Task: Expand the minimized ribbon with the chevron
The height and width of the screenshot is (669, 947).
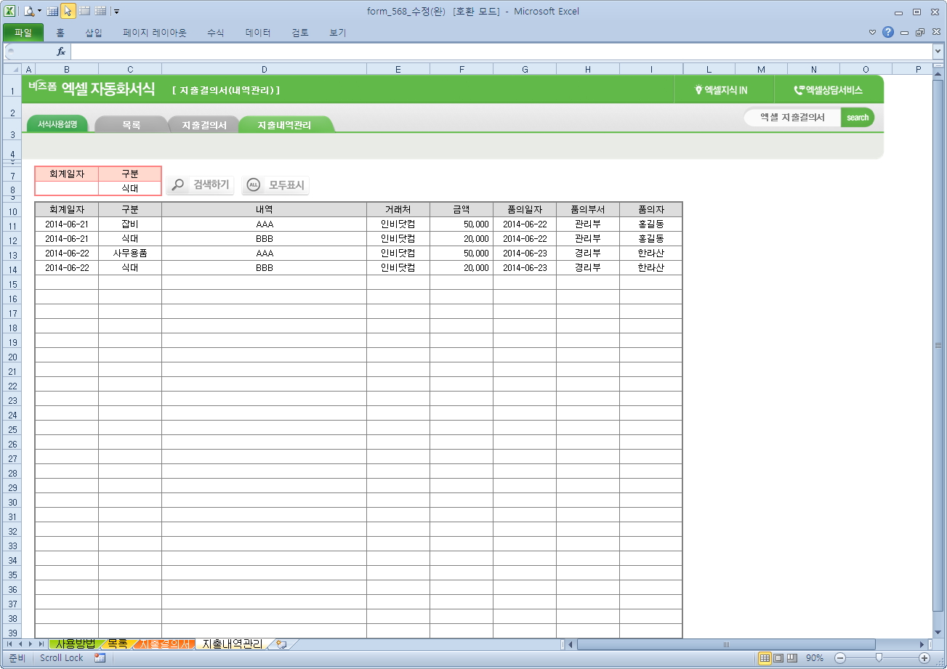Action: point(873,33)
